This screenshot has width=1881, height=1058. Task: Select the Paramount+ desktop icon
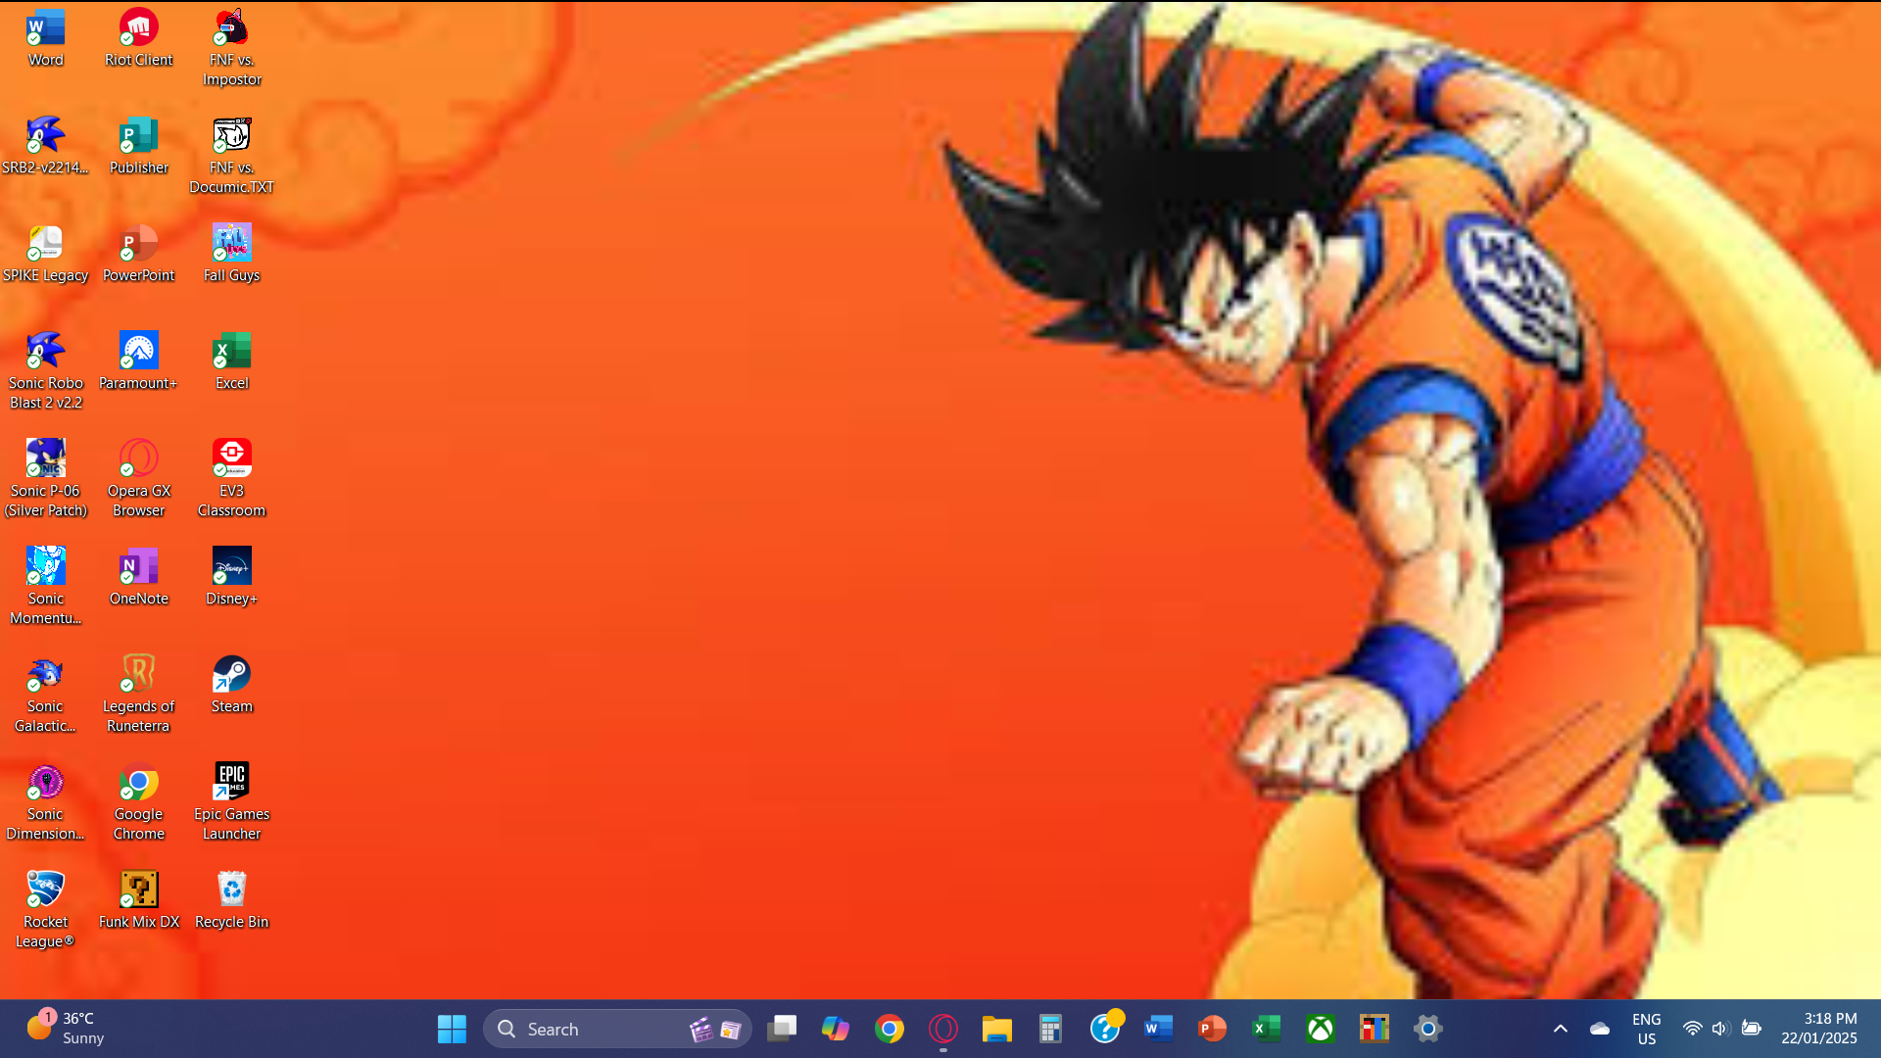tap(138, 362)
